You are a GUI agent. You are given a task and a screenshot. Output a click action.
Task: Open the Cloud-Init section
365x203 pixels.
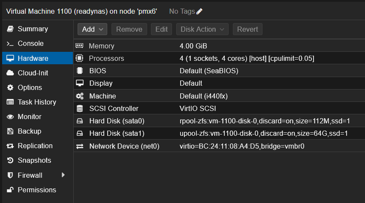coord(33,73)
